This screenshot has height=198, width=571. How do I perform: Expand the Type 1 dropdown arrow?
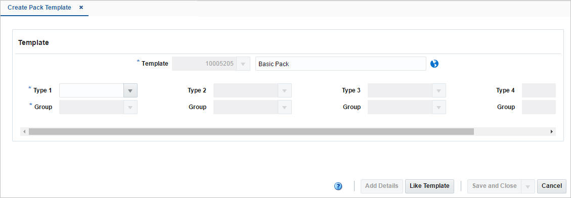(130, 90)
